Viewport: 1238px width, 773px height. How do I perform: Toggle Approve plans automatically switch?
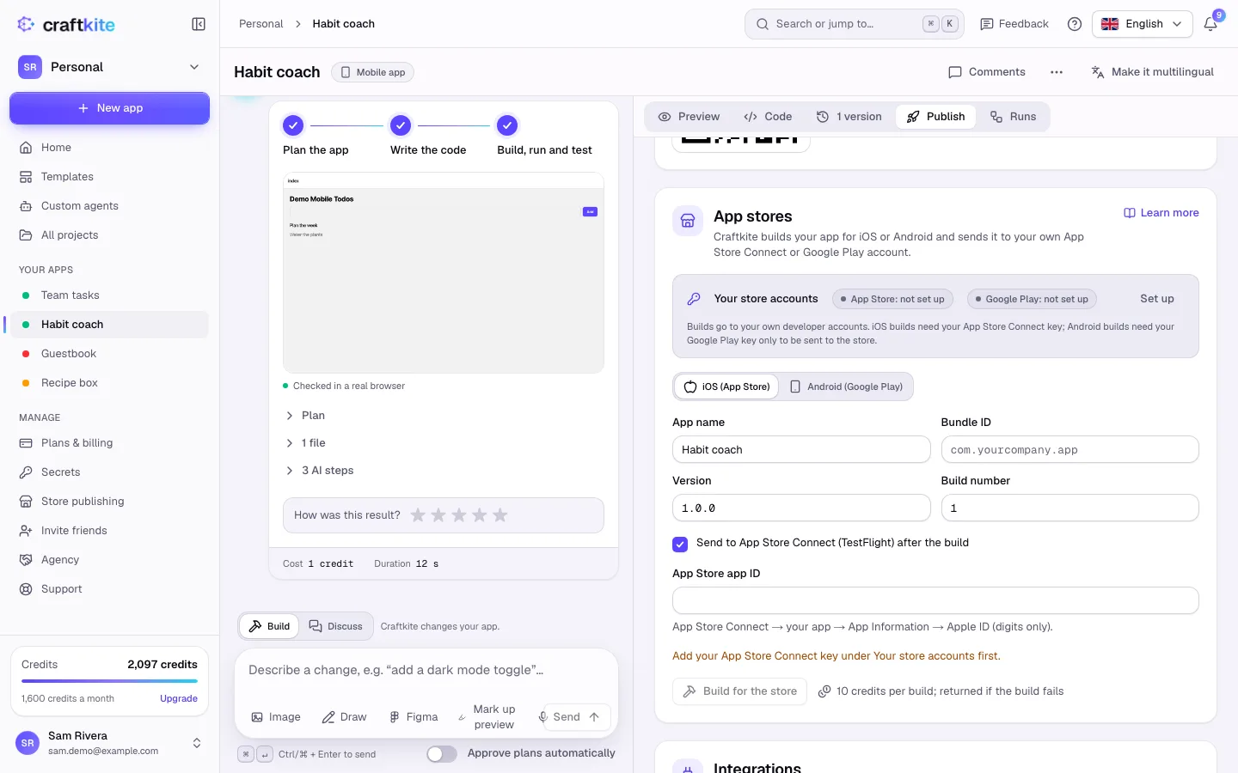pyautogui.click(x=442, y=754)
